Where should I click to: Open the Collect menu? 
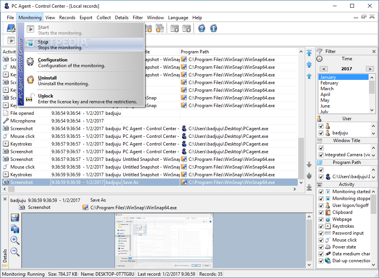[x=104, y=18]
